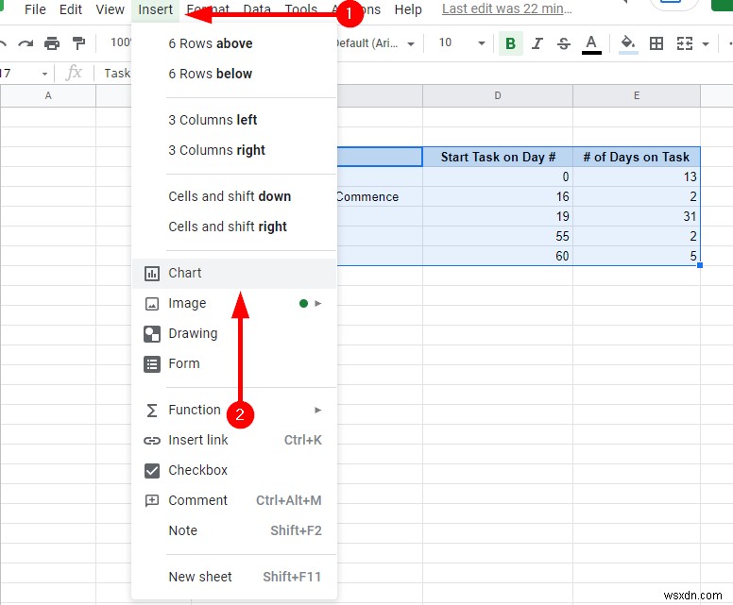
Task: Click the Function sigma icon
Action: tap(151, 411)
